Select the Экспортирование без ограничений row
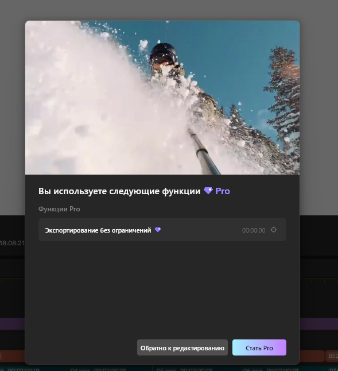Screen dimensions: 338x371 click(x=162, y=230)
